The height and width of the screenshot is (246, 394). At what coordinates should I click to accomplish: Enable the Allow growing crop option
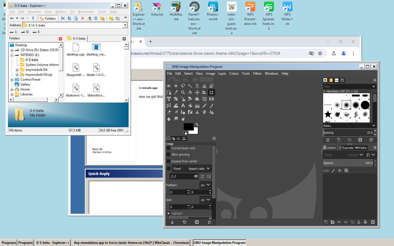[169, 154]
